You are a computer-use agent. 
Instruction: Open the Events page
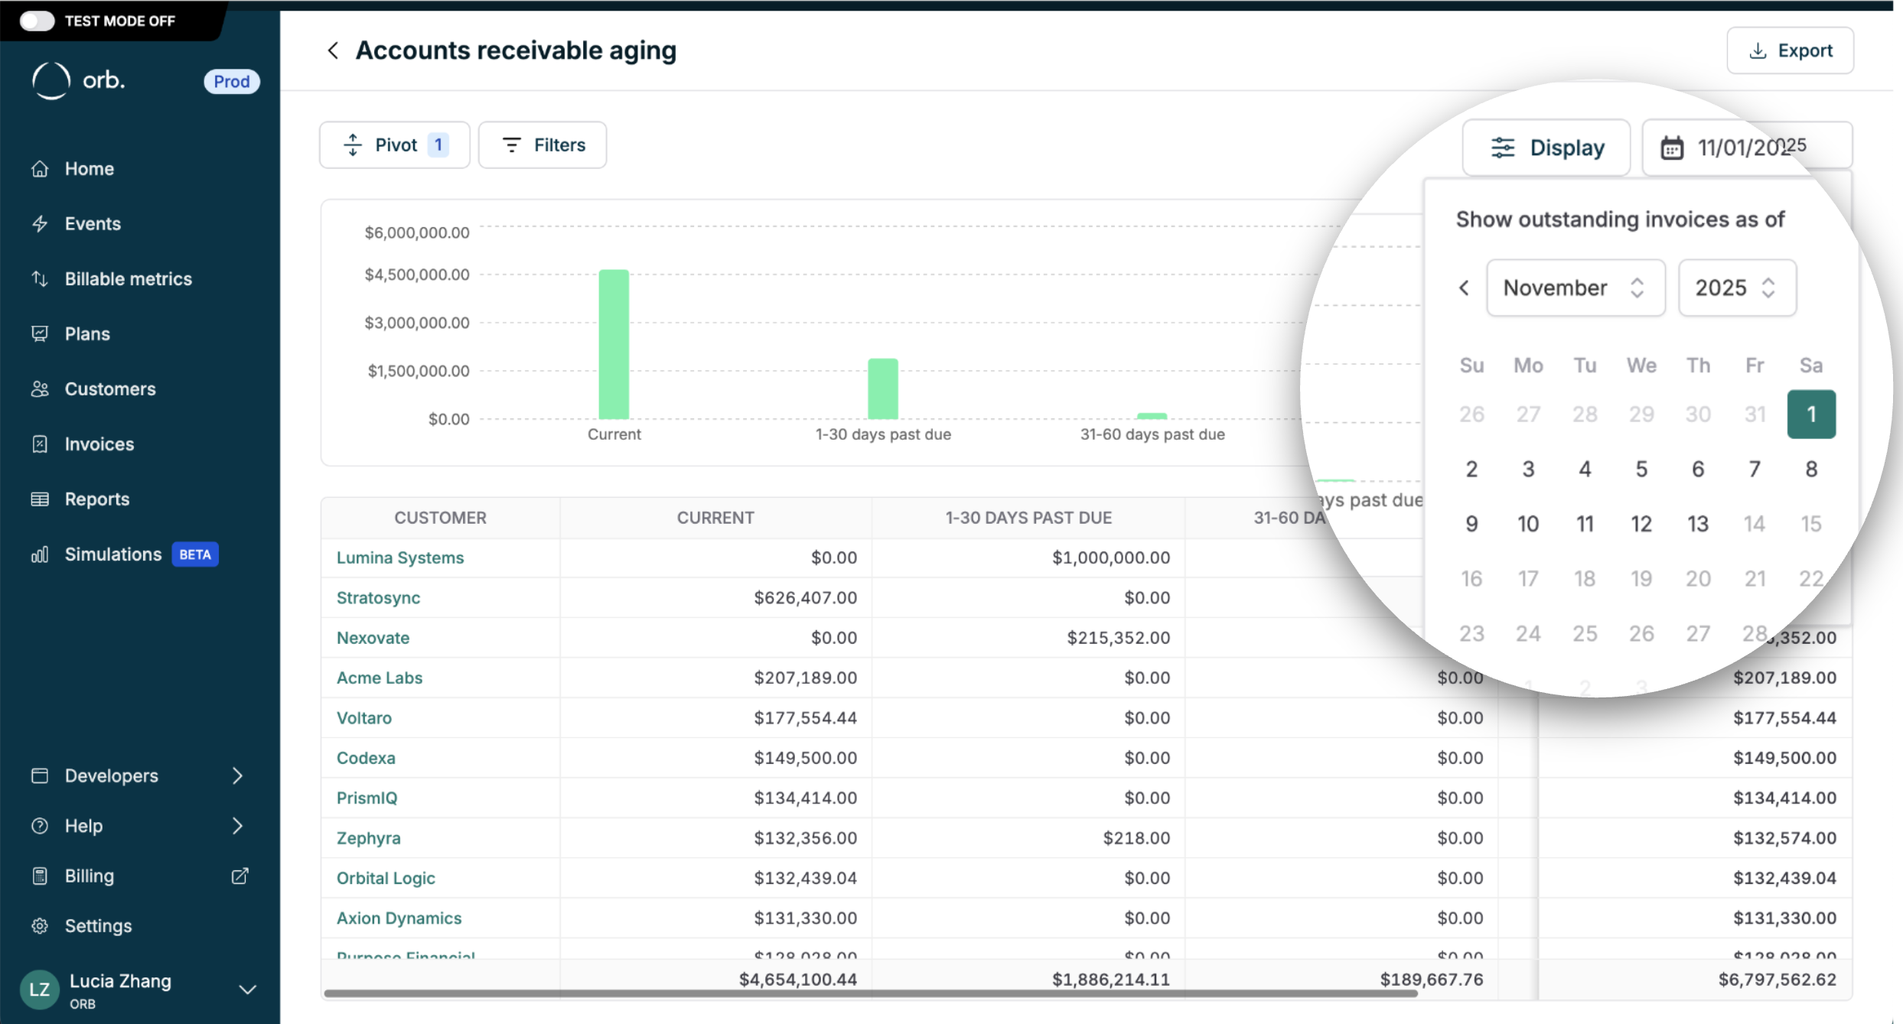click(x=93, y=224)
